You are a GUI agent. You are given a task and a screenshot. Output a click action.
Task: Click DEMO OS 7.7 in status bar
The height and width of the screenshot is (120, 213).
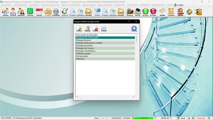[x=166, y=118]
